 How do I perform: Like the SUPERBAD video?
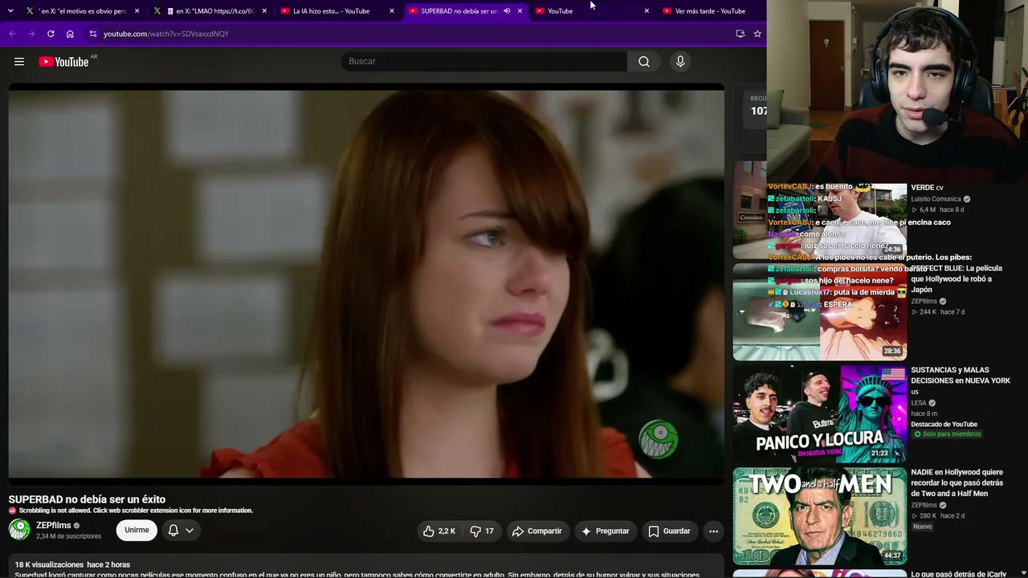point(439,531)
